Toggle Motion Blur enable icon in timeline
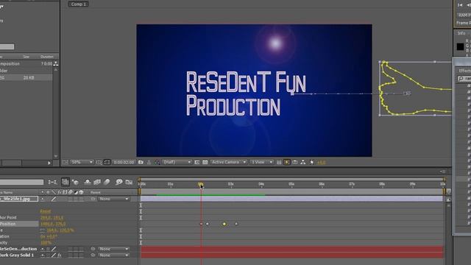Viewport: 471px width, 265px height. (107, 182)
